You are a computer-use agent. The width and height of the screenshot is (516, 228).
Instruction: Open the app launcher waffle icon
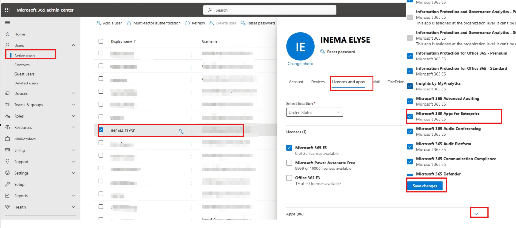click(8, 10)
